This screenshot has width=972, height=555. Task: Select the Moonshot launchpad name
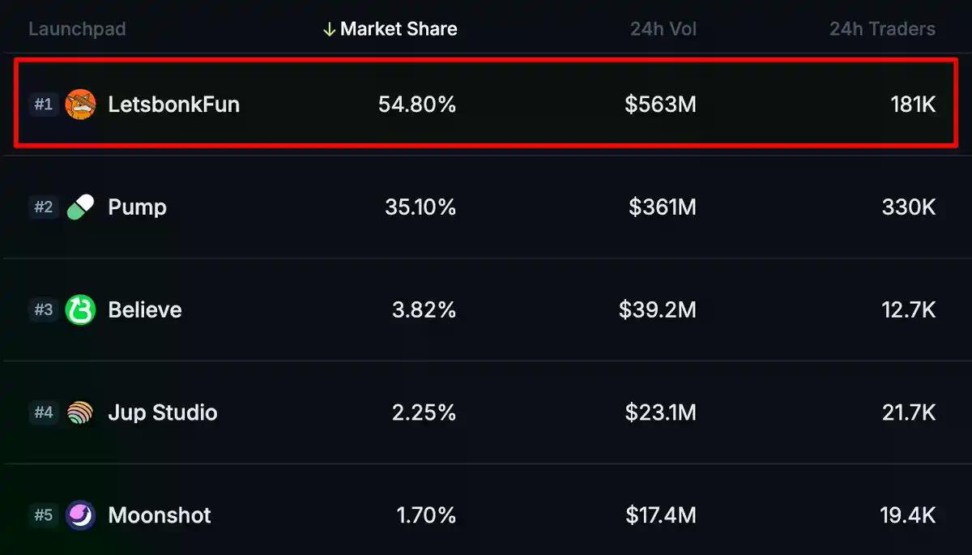[159, 515]
